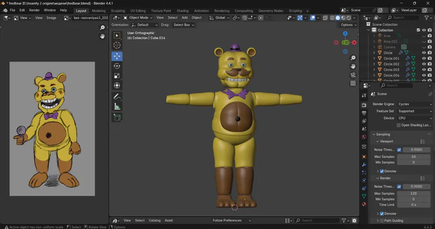This screenshot has height=229, width=435.
Task: Select the Transform tool
Action: pos(117,85)
